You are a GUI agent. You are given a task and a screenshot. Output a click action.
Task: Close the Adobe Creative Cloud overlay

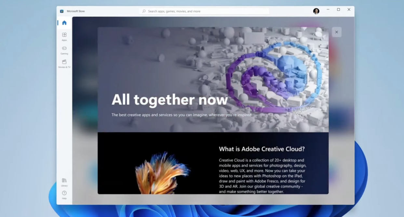tap(337, 32)
